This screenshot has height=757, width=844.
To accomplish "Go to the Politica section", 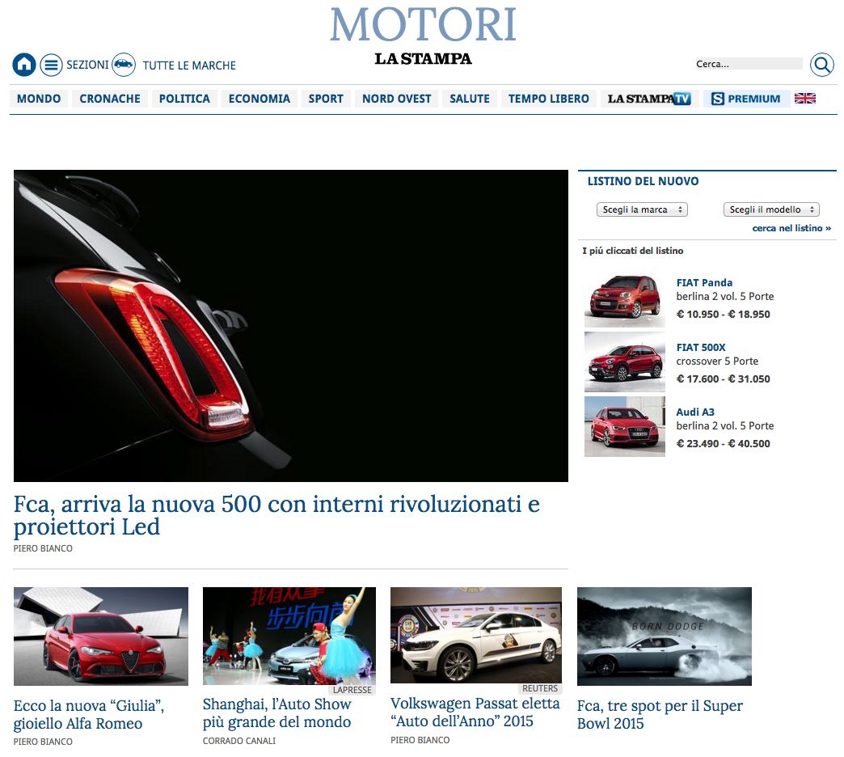I will click(x=184, y=99).
